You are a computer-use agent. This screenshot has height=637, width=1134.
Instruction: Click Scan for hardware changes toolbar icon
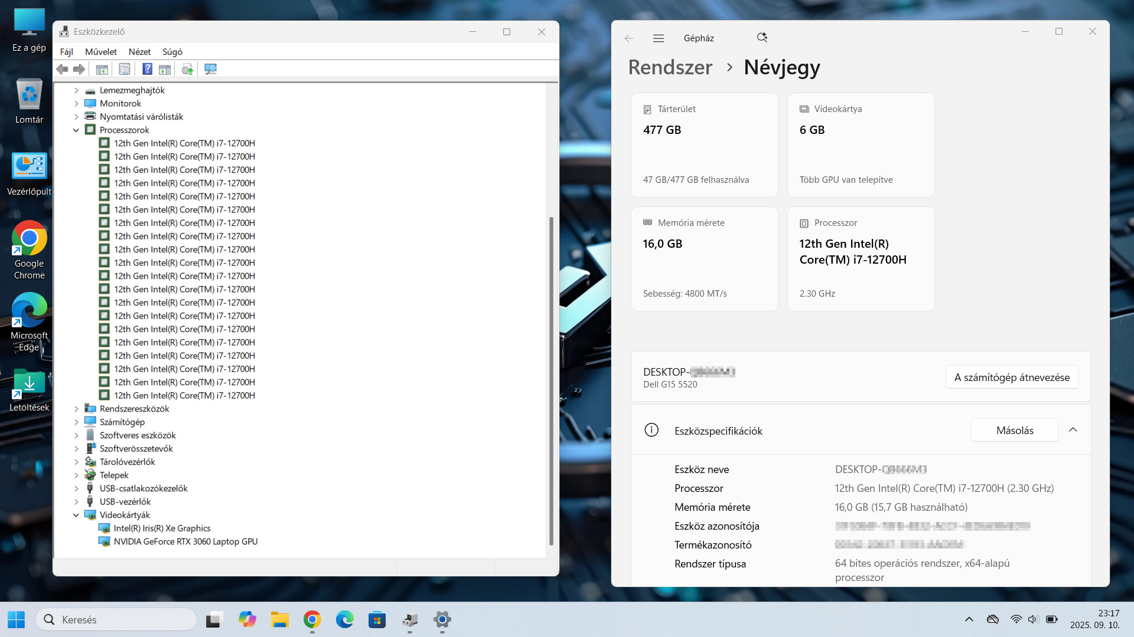pyautogui.click(x=210, y=70)
